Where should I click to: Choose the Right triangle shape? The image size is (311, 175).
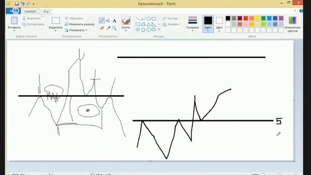(154, 24)
